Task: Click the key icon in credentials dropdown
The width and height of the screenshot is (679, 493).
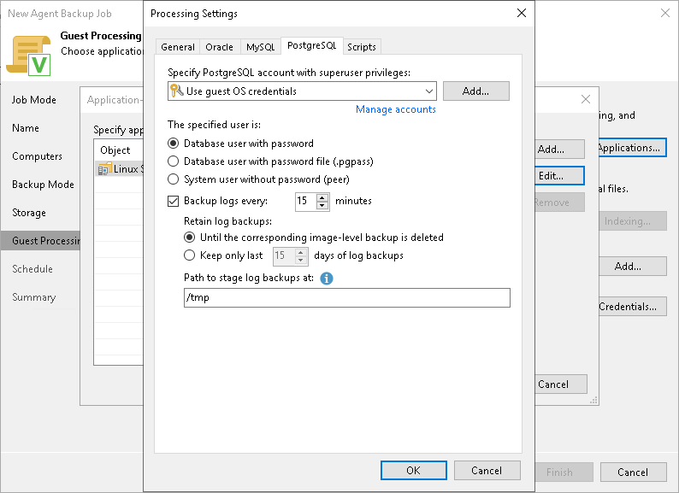Action: pos(177,91)
